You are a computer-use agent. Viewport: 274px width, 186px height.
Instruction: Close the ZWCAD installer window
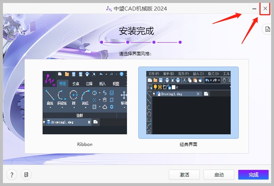point(265,8)
